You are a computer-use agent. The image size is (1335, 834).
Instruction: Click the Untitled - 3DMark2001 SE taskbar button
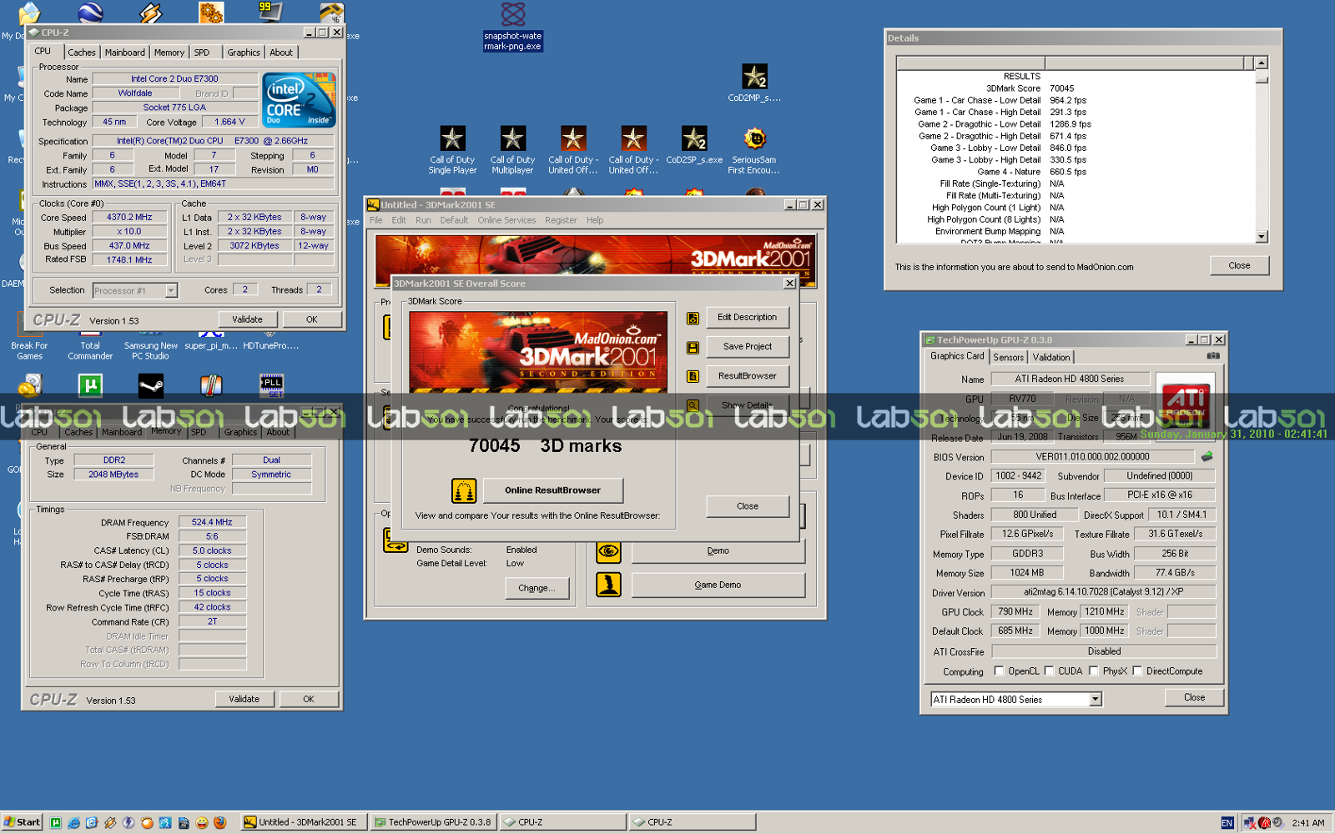click(304, 822)
